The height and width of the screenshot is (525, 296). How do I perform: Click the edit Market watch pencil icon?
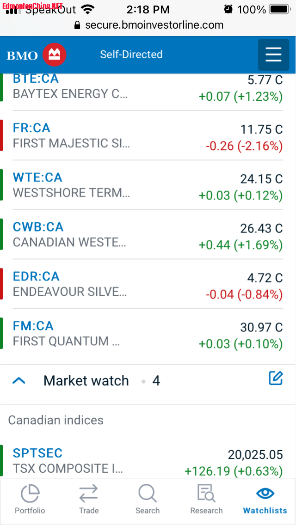pyautogui.click(x=276, y=378)
